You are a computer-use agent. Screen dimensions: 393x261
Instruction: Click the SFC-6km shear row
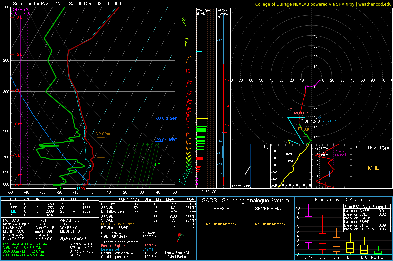point(149,217)
